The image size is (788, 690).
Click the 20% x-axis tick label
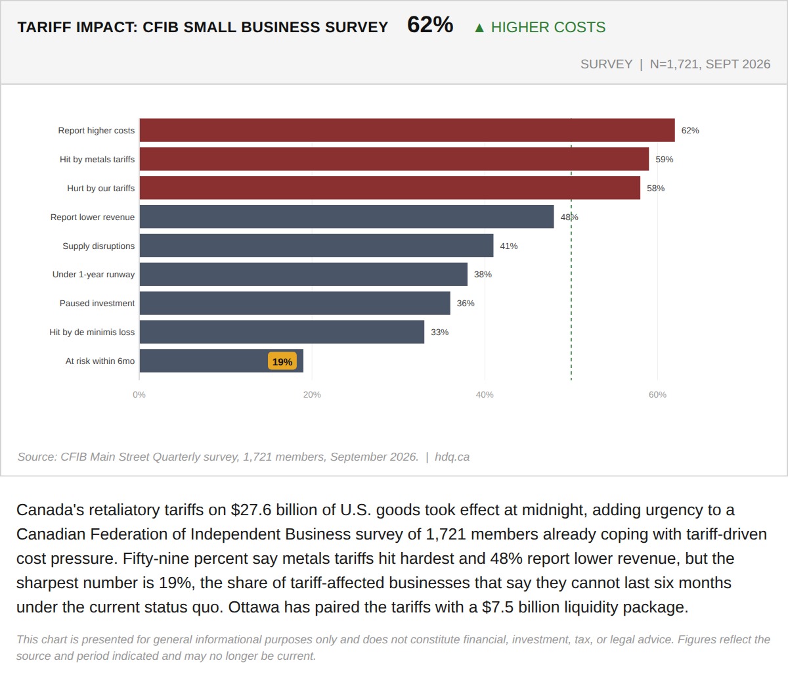click(x=312, y=394)
